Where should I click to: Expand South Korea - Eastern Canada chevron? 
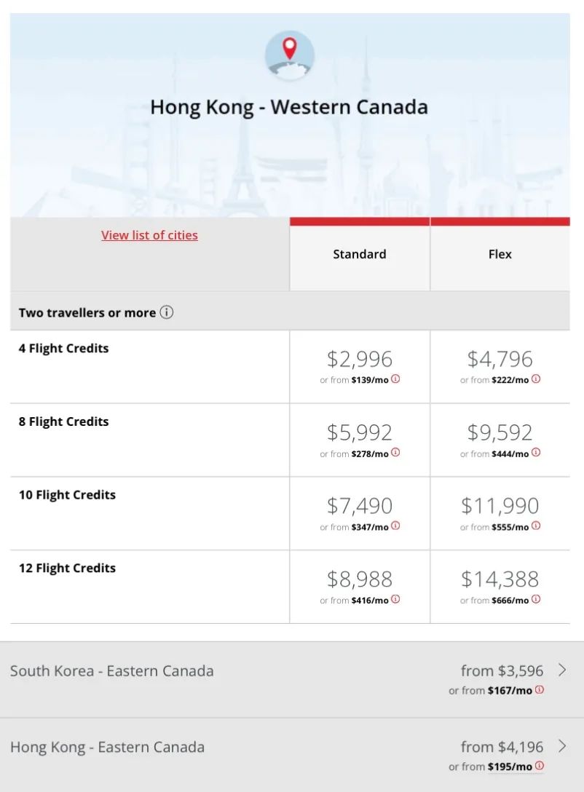click(x=561, y=670)
